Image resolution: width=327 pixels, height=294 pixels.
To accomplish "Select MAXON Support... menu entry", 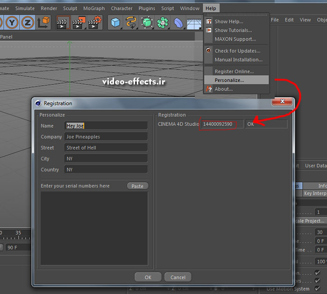I will point(236,39).
